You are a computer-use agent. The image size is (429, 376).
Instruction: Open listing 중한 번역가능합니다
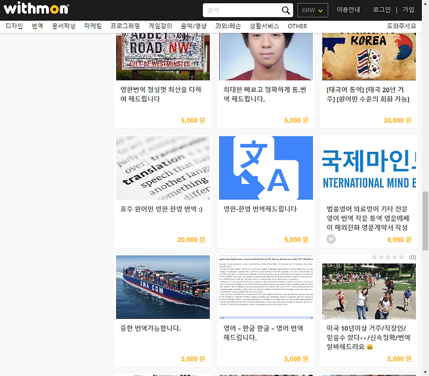coord(151,328)
